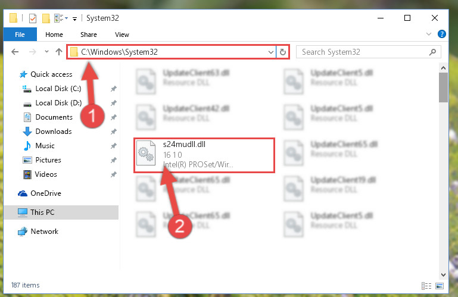Click the Search System32 input box
Screen dimensions: 458x297
click(368, 52)
